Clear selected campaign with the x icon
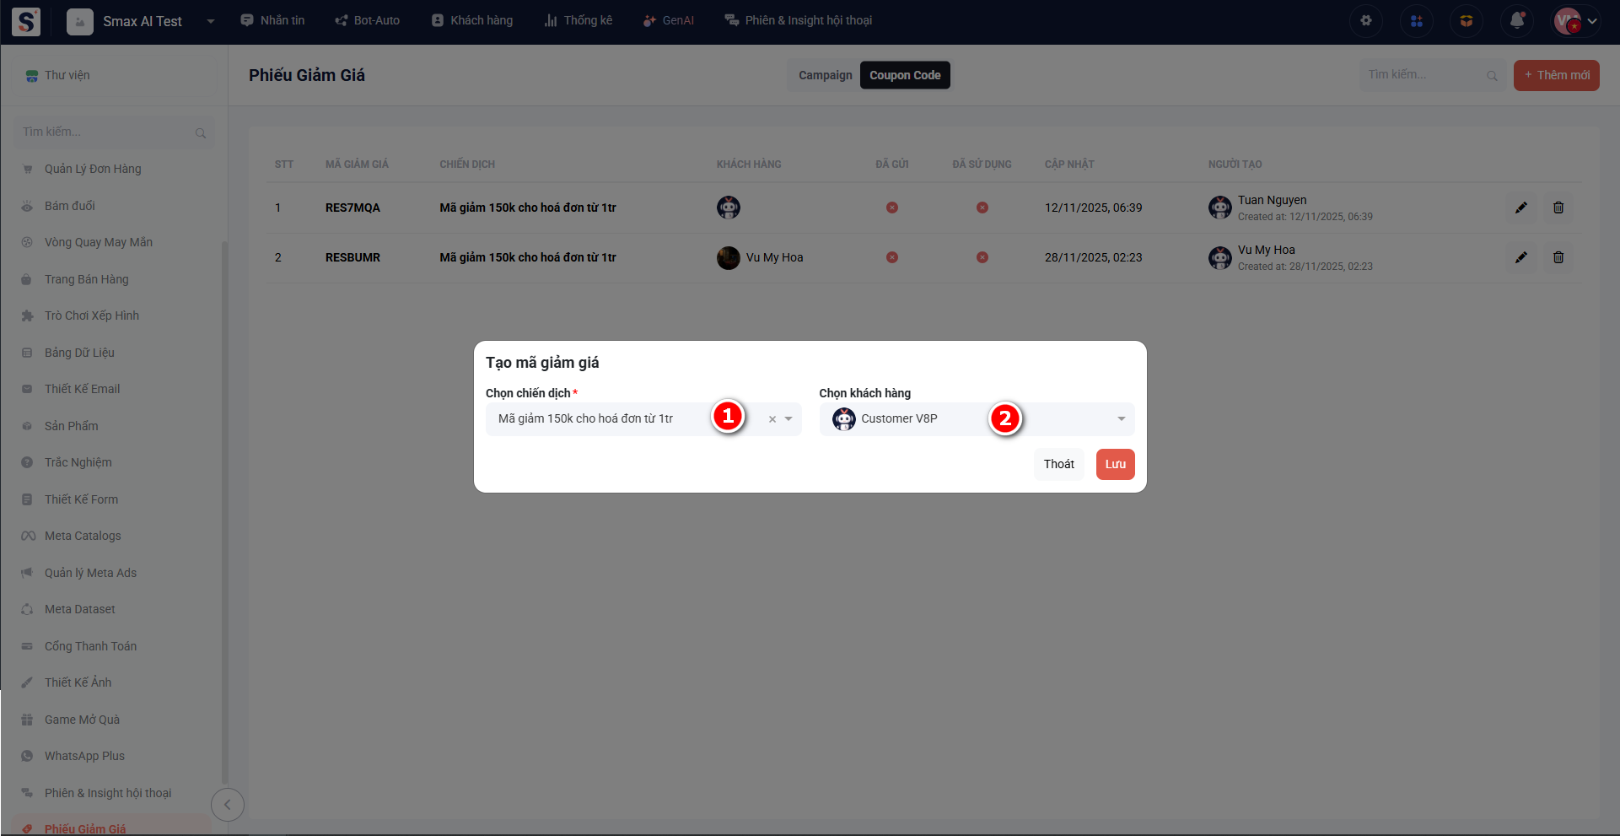Screen dimensions: 1620x836 click(x=772, y=419)
